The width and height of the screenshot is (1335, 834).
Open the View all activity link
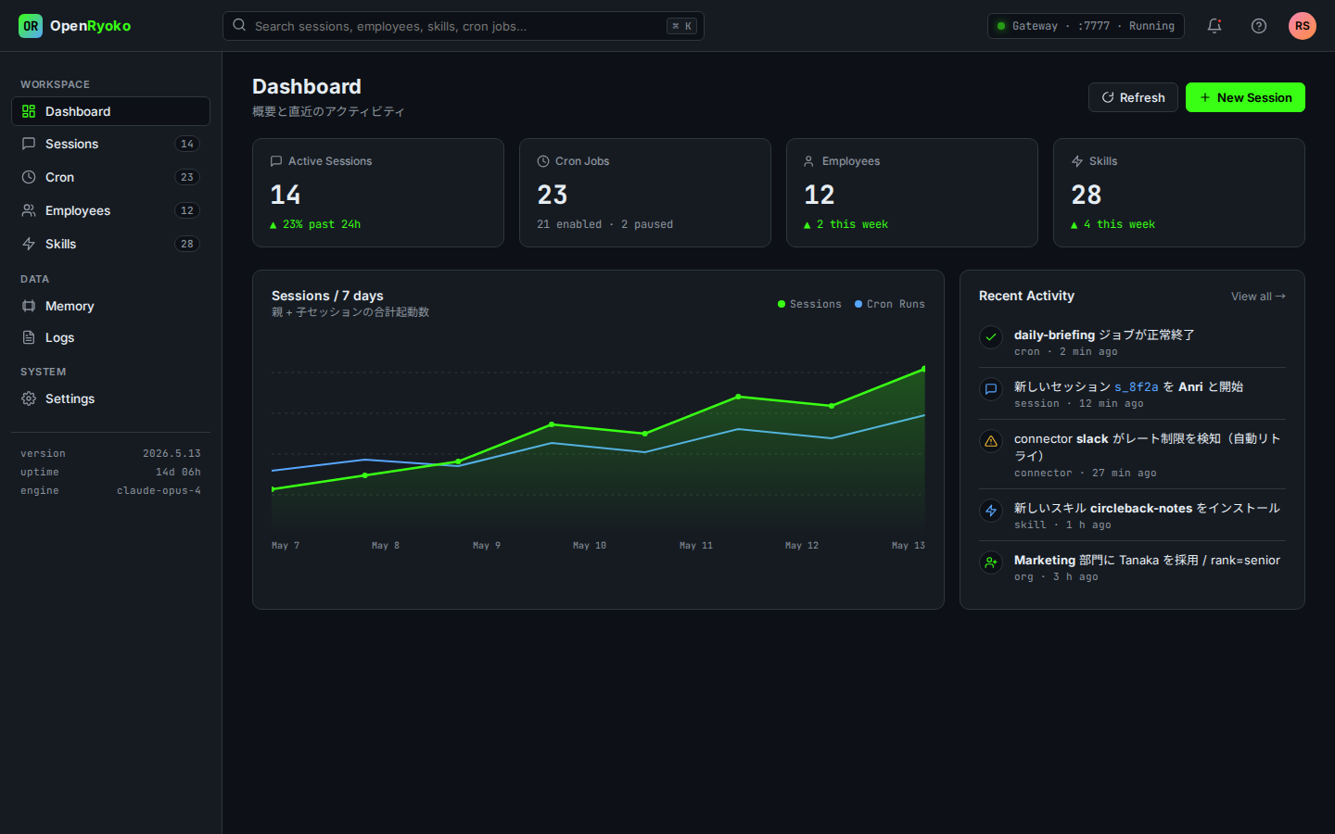[x=1258, y=297]
